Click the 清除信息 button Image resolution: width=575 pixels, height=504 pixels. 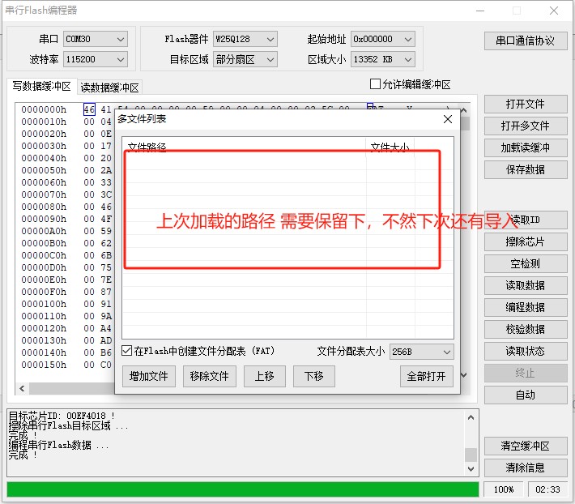point(526,468)
